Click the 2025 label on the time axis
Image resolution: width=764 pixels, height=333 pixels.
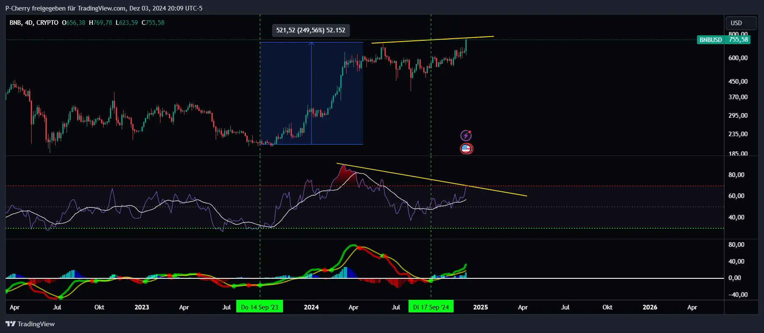481,307
